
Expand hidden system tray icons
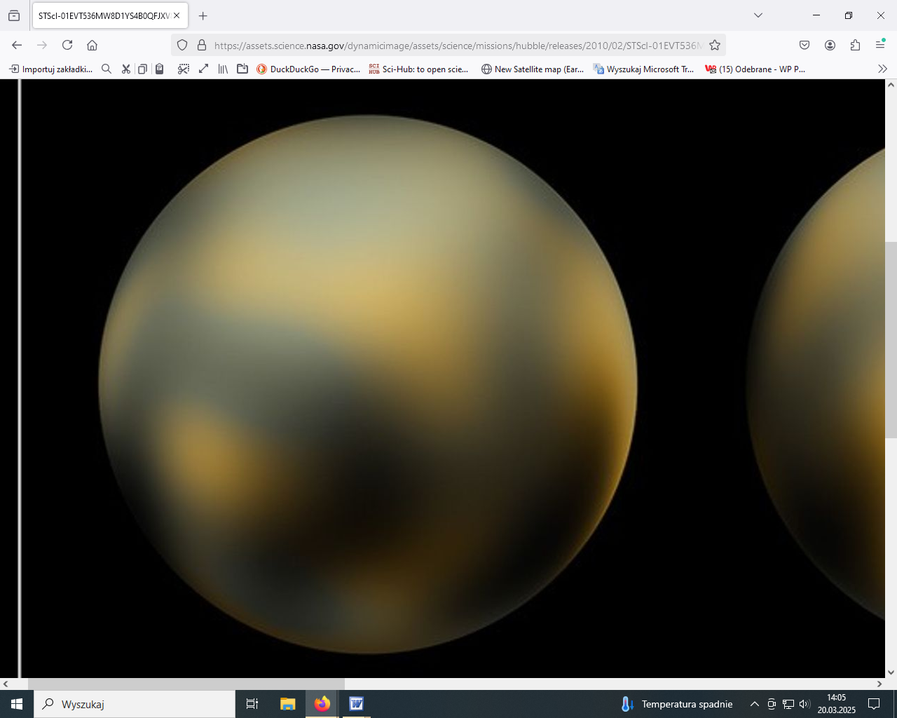754,704
